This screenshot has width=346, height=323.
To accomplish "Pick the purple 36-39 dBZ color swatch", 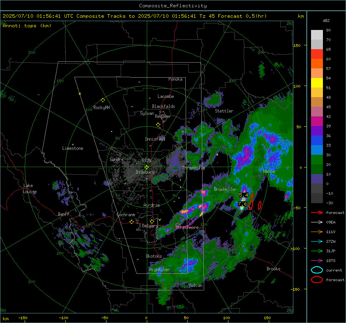I will [x=317, y=131].
